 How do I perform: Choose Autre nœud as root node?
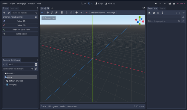[x=20, y=34]
